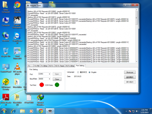The width and height of the screenshot is (152, 114).
Task: Click the Shortcuts button
Action: (130, 72)
